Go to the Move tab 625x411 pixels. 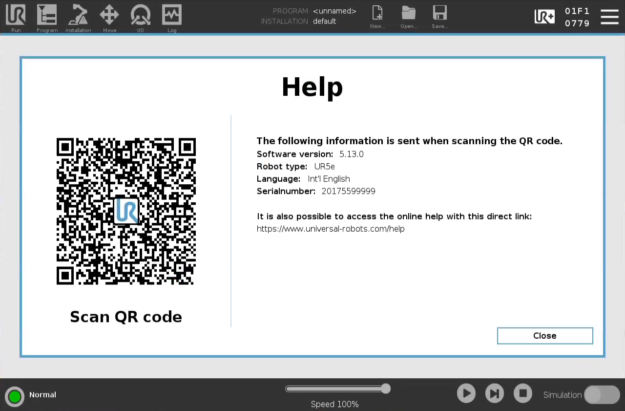click(x=109, y=18)
